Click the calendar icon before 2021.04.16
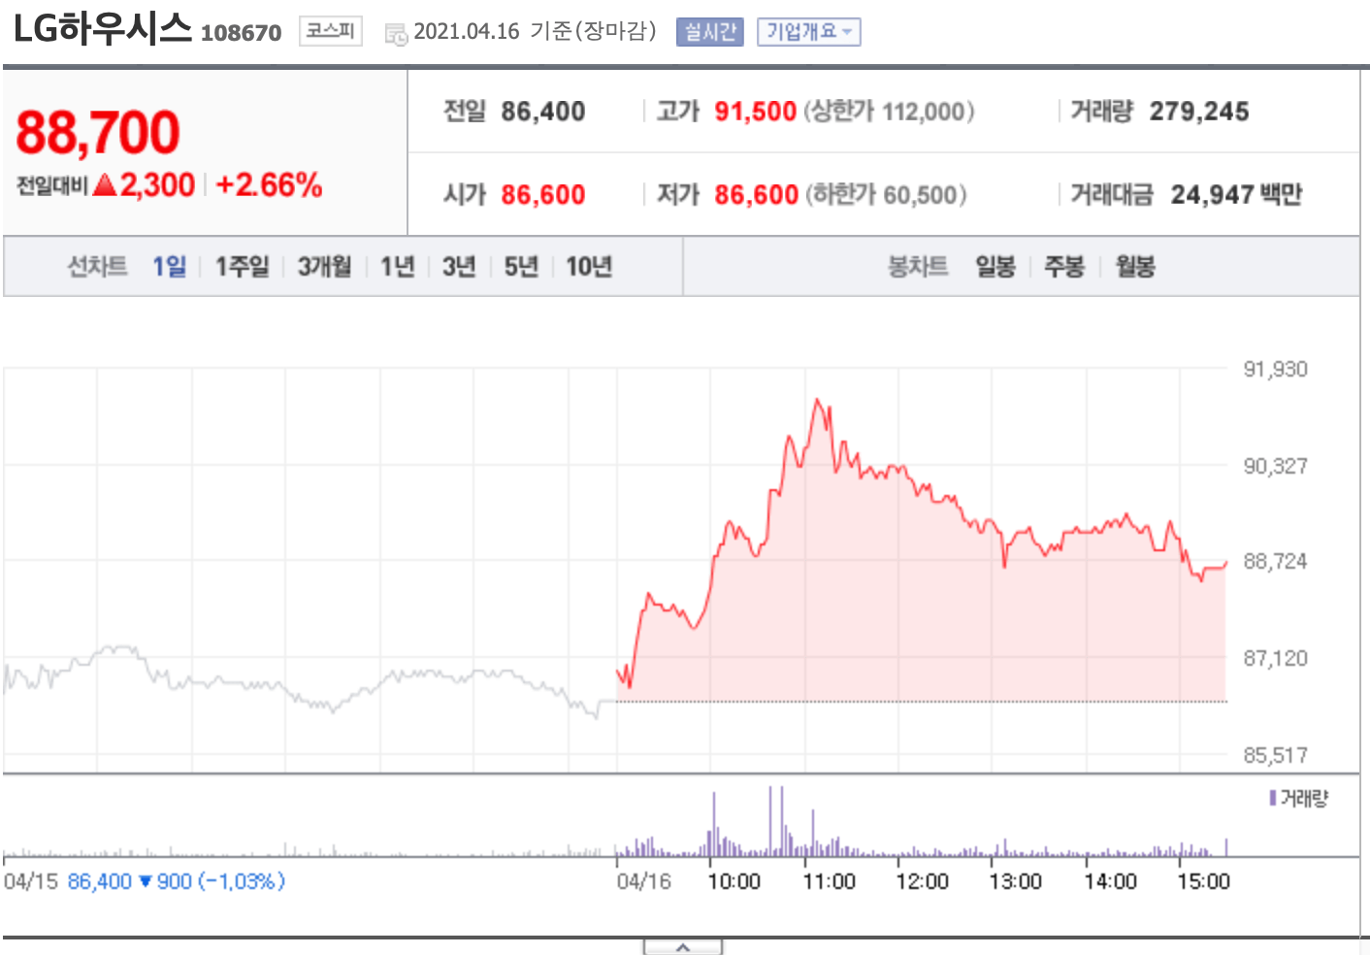Screen dimensions: 1370x955 point(396,35)
